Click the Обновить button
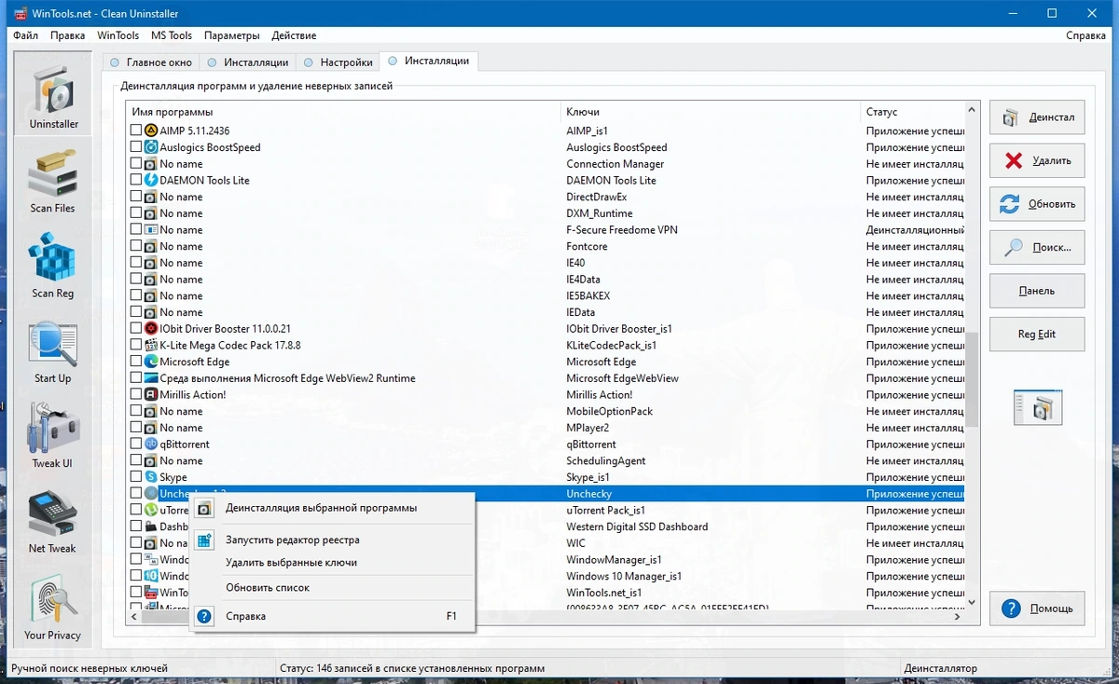Image resolution: width=1119 pixels, height=684 pixels. [1037, 204]
